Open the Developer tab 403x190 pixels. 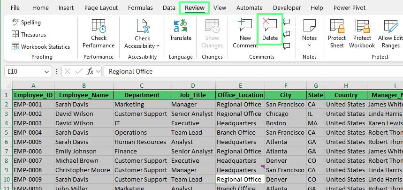(287, 8)
